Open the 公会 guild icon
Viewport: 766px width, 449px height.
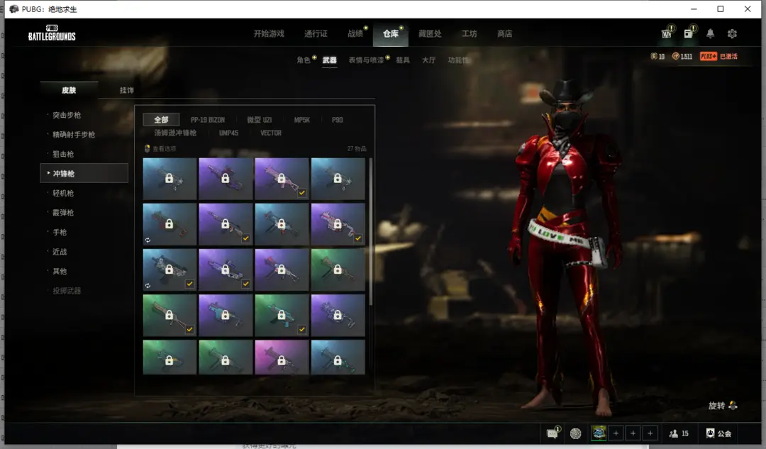[x=710, y=433]
